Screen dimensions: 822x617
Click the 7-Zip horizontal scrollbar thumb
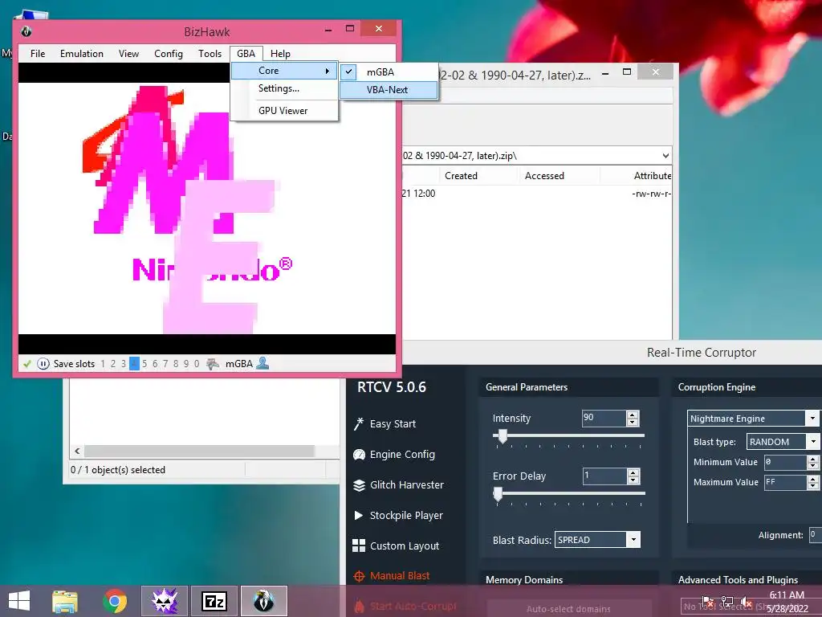(199, 452)
